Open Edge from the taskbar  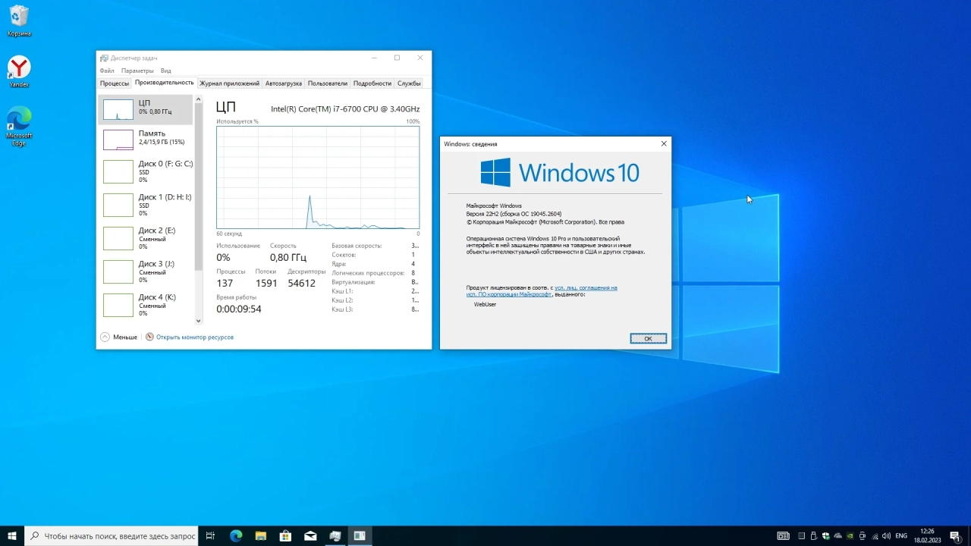tap(236, 536)
